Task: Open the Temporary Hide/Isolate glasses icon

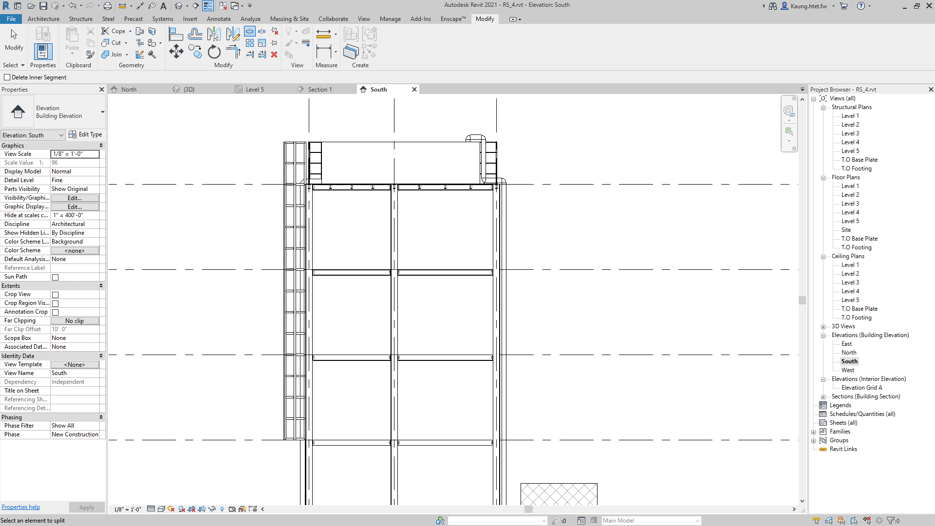Action: [x=212, y=509]
